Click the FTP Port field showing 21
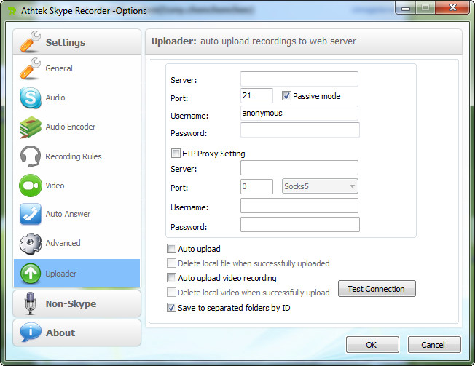The height and width of the screenshot is (366, 475). click(x=256, y=95)
